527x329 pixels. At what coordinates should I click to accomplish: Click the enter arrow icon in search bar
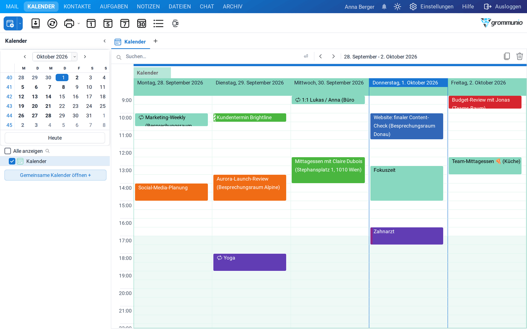click(306, 56)
